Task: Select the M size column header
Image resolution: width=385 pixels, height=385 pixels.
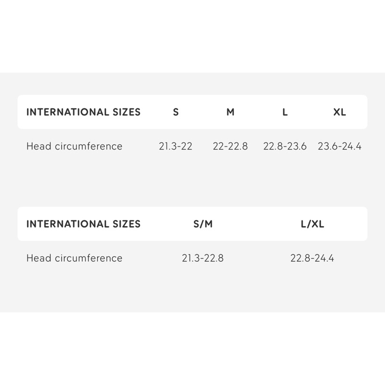Action: coord(231,112)
